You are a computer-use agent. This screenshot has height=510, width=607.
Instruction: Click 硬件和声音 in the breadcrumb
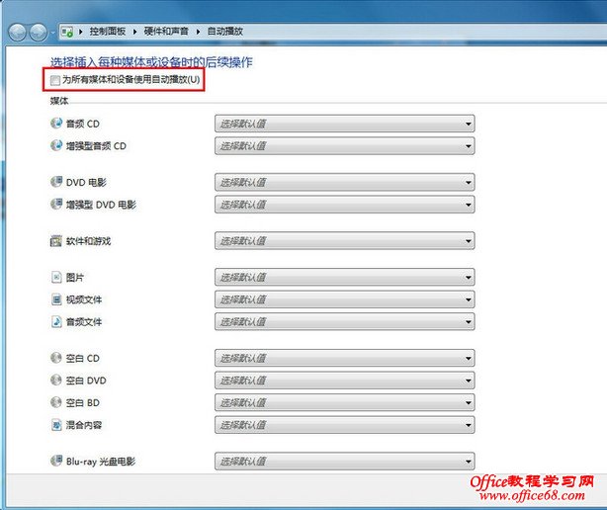166,32
